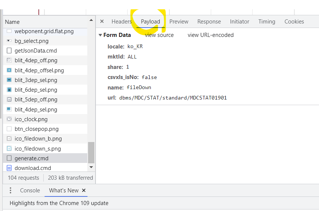The width and height of the screenshot is (319, 211).
Task: Click the generate.cmd file icon
Action: click(9, 158)
